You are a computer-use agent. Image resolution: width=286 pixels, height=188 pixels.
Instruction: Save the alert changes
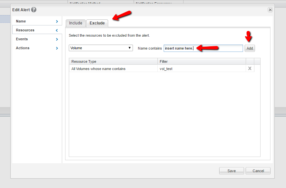pos(231,171)
